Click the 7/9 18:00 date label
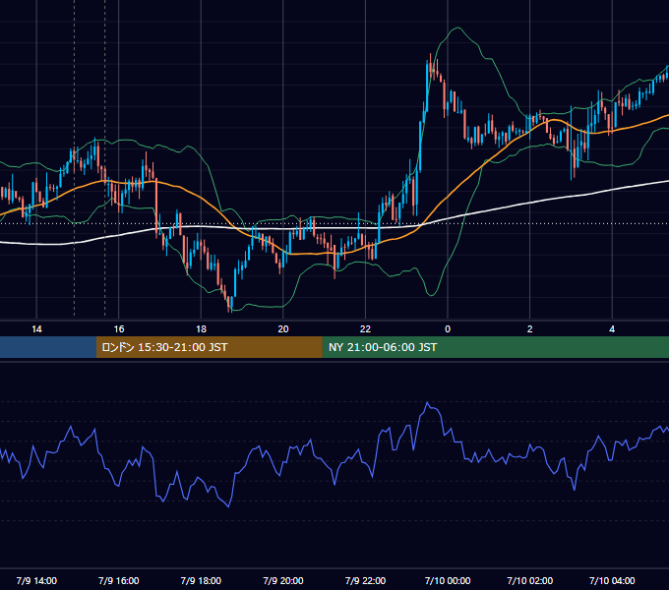This screenshot has width=669, height=590. pos(201,580)
